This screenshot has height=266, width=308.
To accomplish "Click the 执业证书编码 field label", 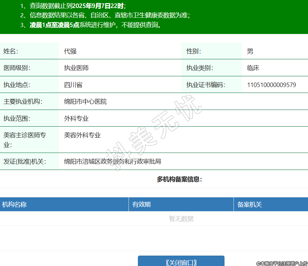I will 205,85.
